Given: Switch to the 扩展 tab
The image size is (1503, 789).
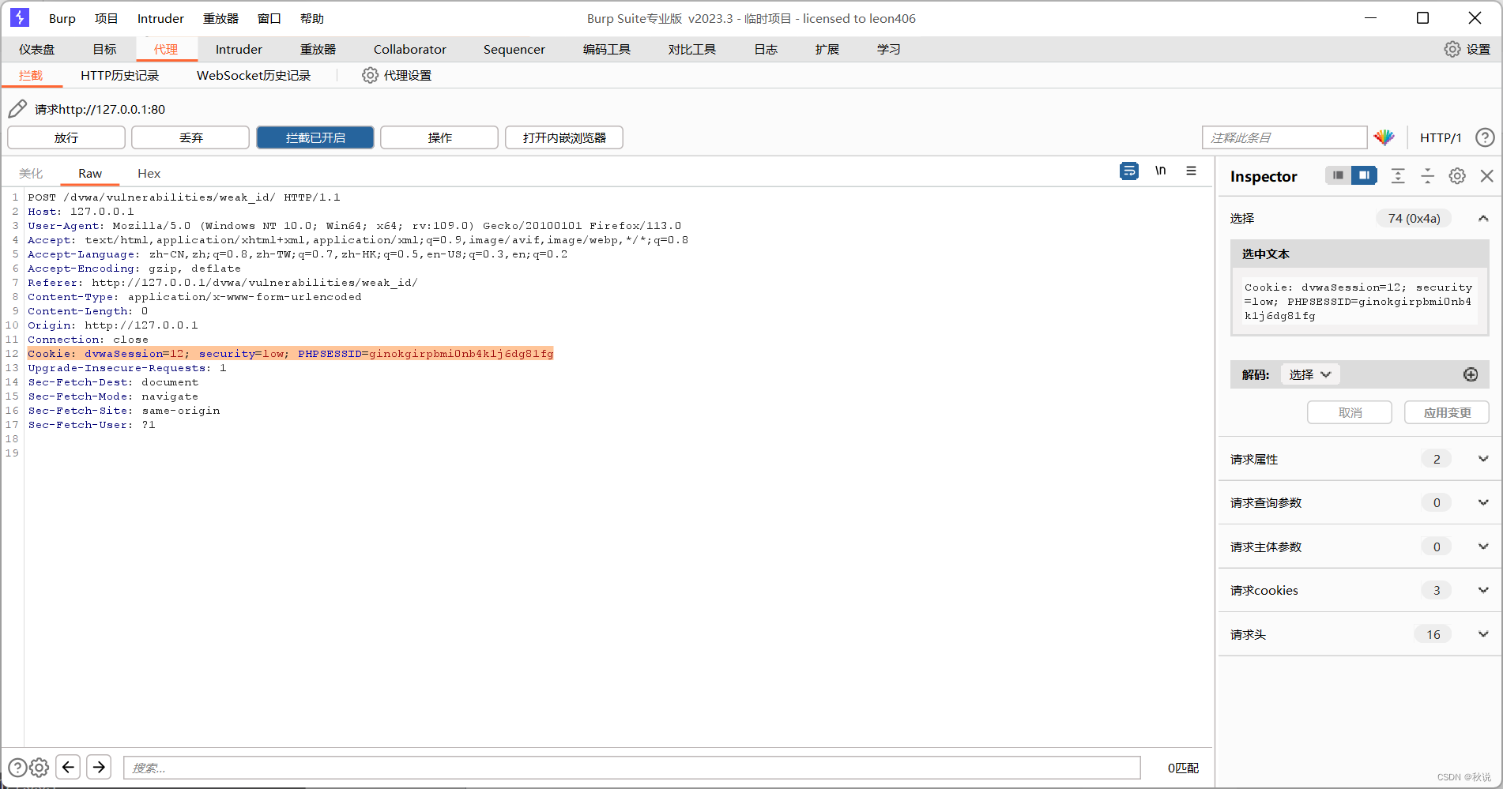Looking at the screenshot, I should point(827,49).
